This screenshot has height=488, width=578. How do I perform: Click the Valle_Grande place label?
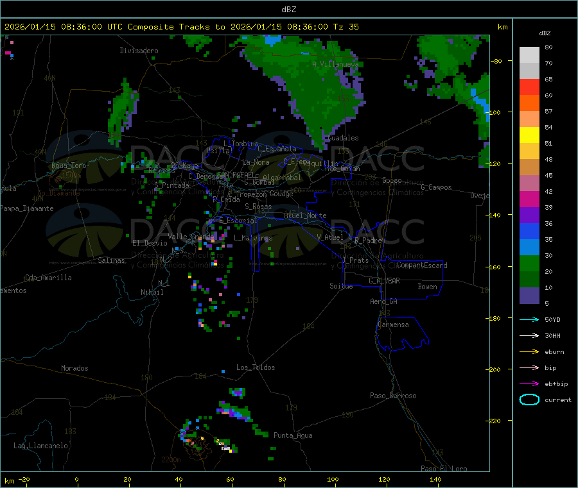tap(191, 237)
